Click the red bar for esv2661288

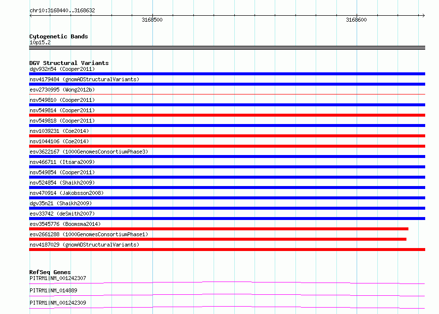coord(218,239)
